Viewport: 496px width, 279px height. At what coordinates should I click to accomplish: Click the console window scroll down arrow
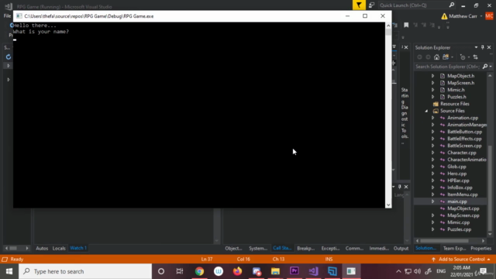click(x=388, y=205)
